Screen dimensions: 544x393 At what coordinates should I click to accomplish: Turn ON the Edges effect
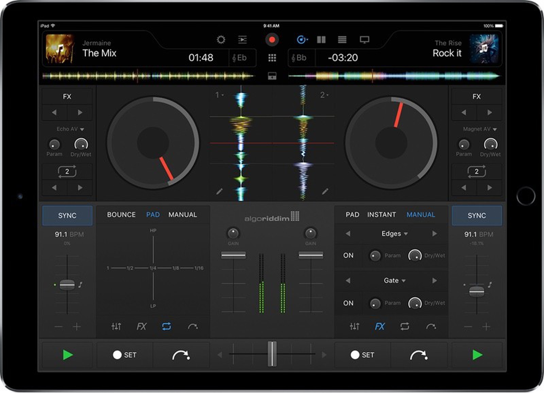348,256
